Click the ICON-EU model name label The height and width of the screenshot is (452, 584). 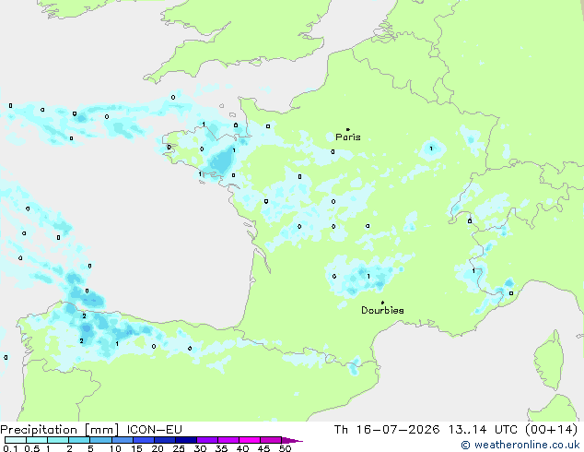[x=155, y=430]
